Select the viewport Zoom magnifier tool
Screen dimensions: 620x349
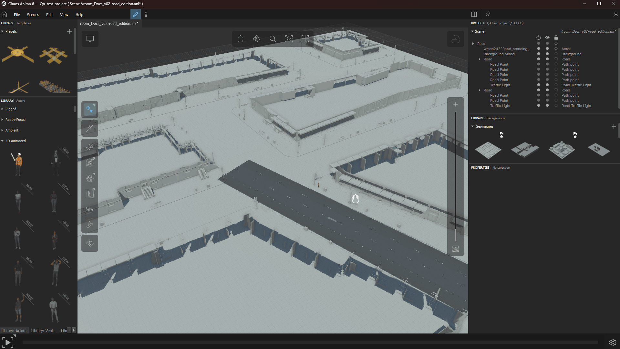click(x=273, y=39)
